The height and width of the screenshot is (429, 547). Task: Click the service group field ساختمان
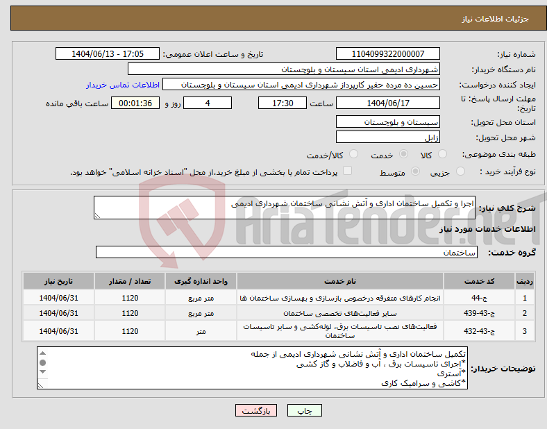(x=287, y=252)
